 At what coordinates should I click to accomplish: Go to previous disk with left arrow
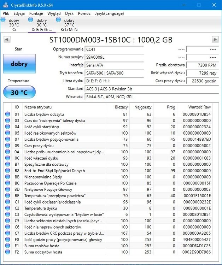pyautogui.click(x=7, y=39)
